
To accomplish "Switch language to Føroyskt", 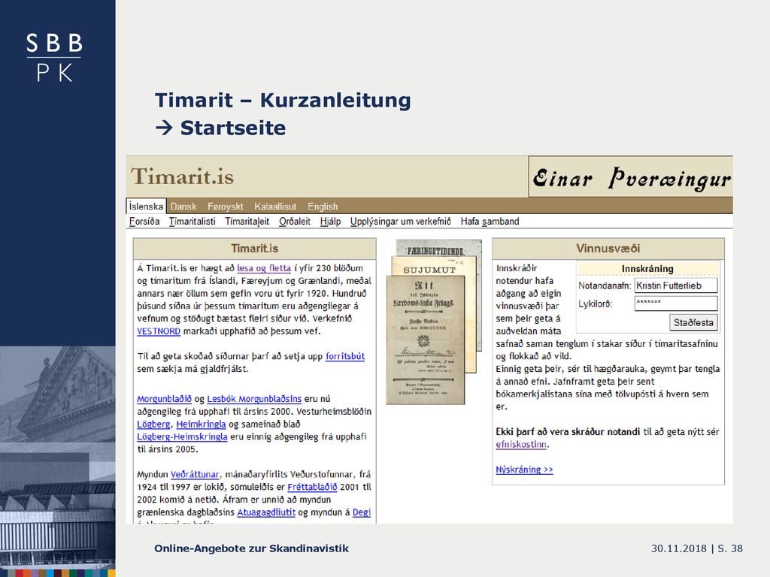I will pos(225,207).
